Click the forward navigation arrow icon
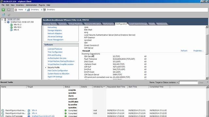The height and width of the screenshot is (117, 209). pos(9,10)
